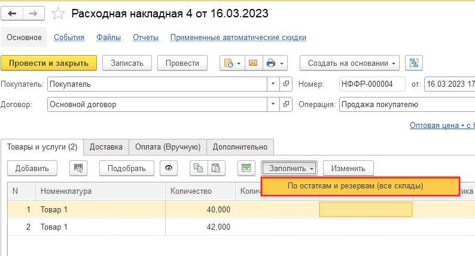Click Провести и закрыть button
The width and height of the screenshot is (475, 256).
click(49, 63)
